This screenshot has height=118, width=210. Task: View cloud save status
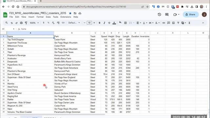(x=80, y=13)
